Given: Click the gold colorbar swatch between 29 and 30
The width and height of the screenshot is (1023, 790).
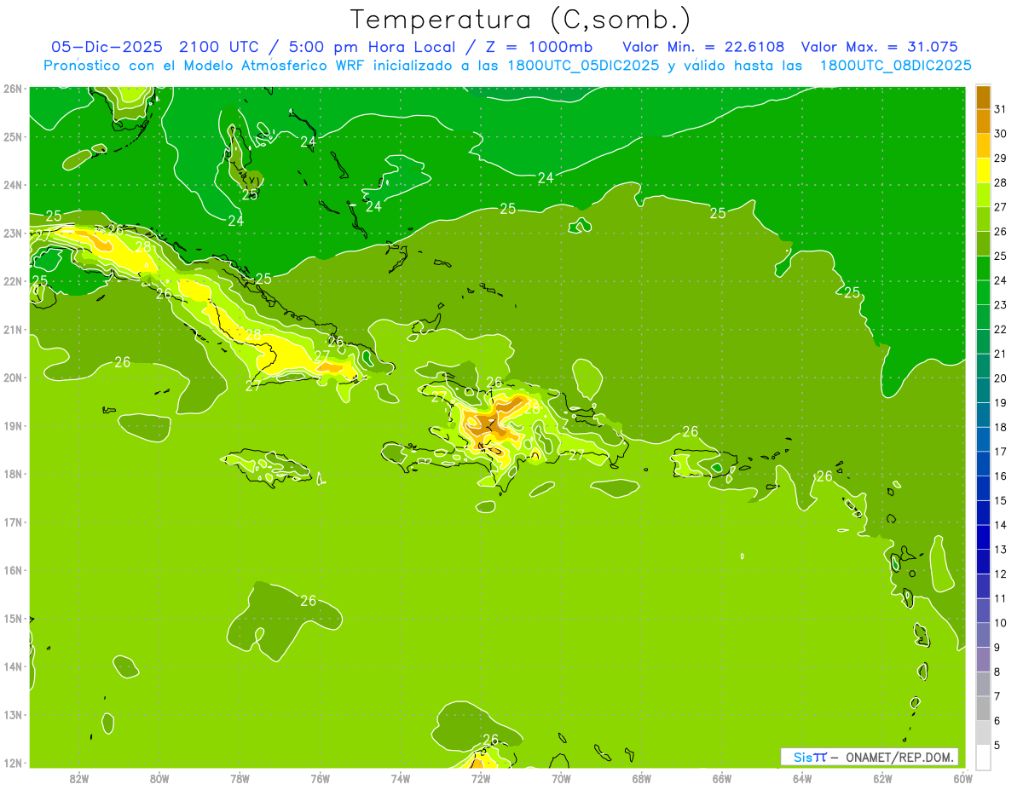Looking at the screenshot, I should pyautogui.click(x=983, y=146).
